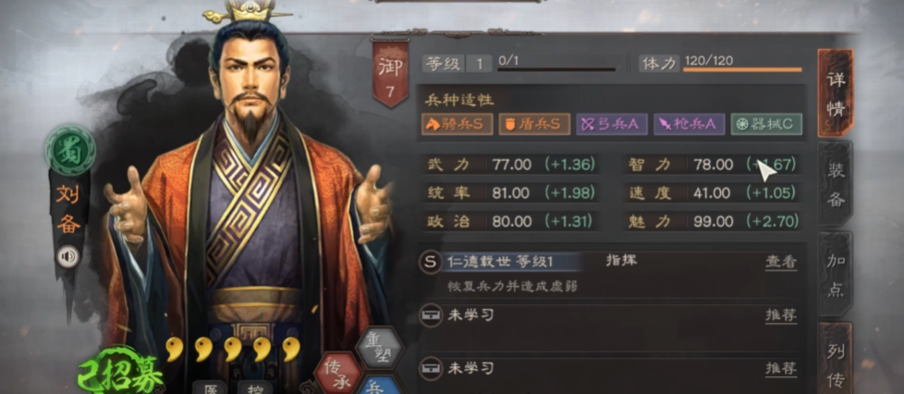The image size is (904, 394).
Task: Open the second empty skill slot 未学习
Action: coord(609,374)
